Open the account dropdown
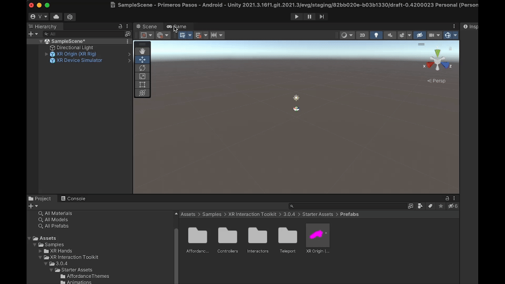The width and height of the screenshot is (505, 284). [x=39, y=17]
